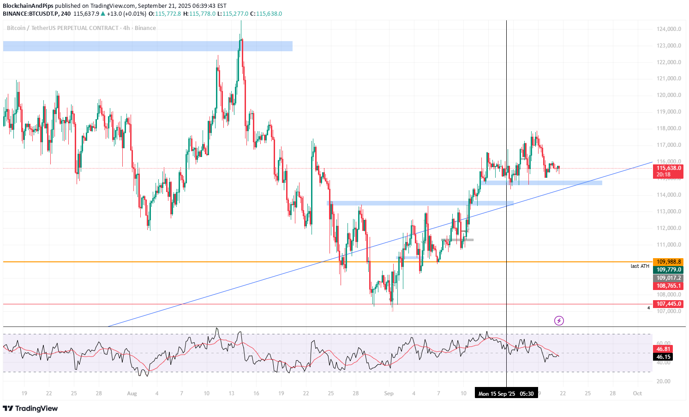
Task: Click the TradingView logo in bottom corner
Action: tap(30, 408)
